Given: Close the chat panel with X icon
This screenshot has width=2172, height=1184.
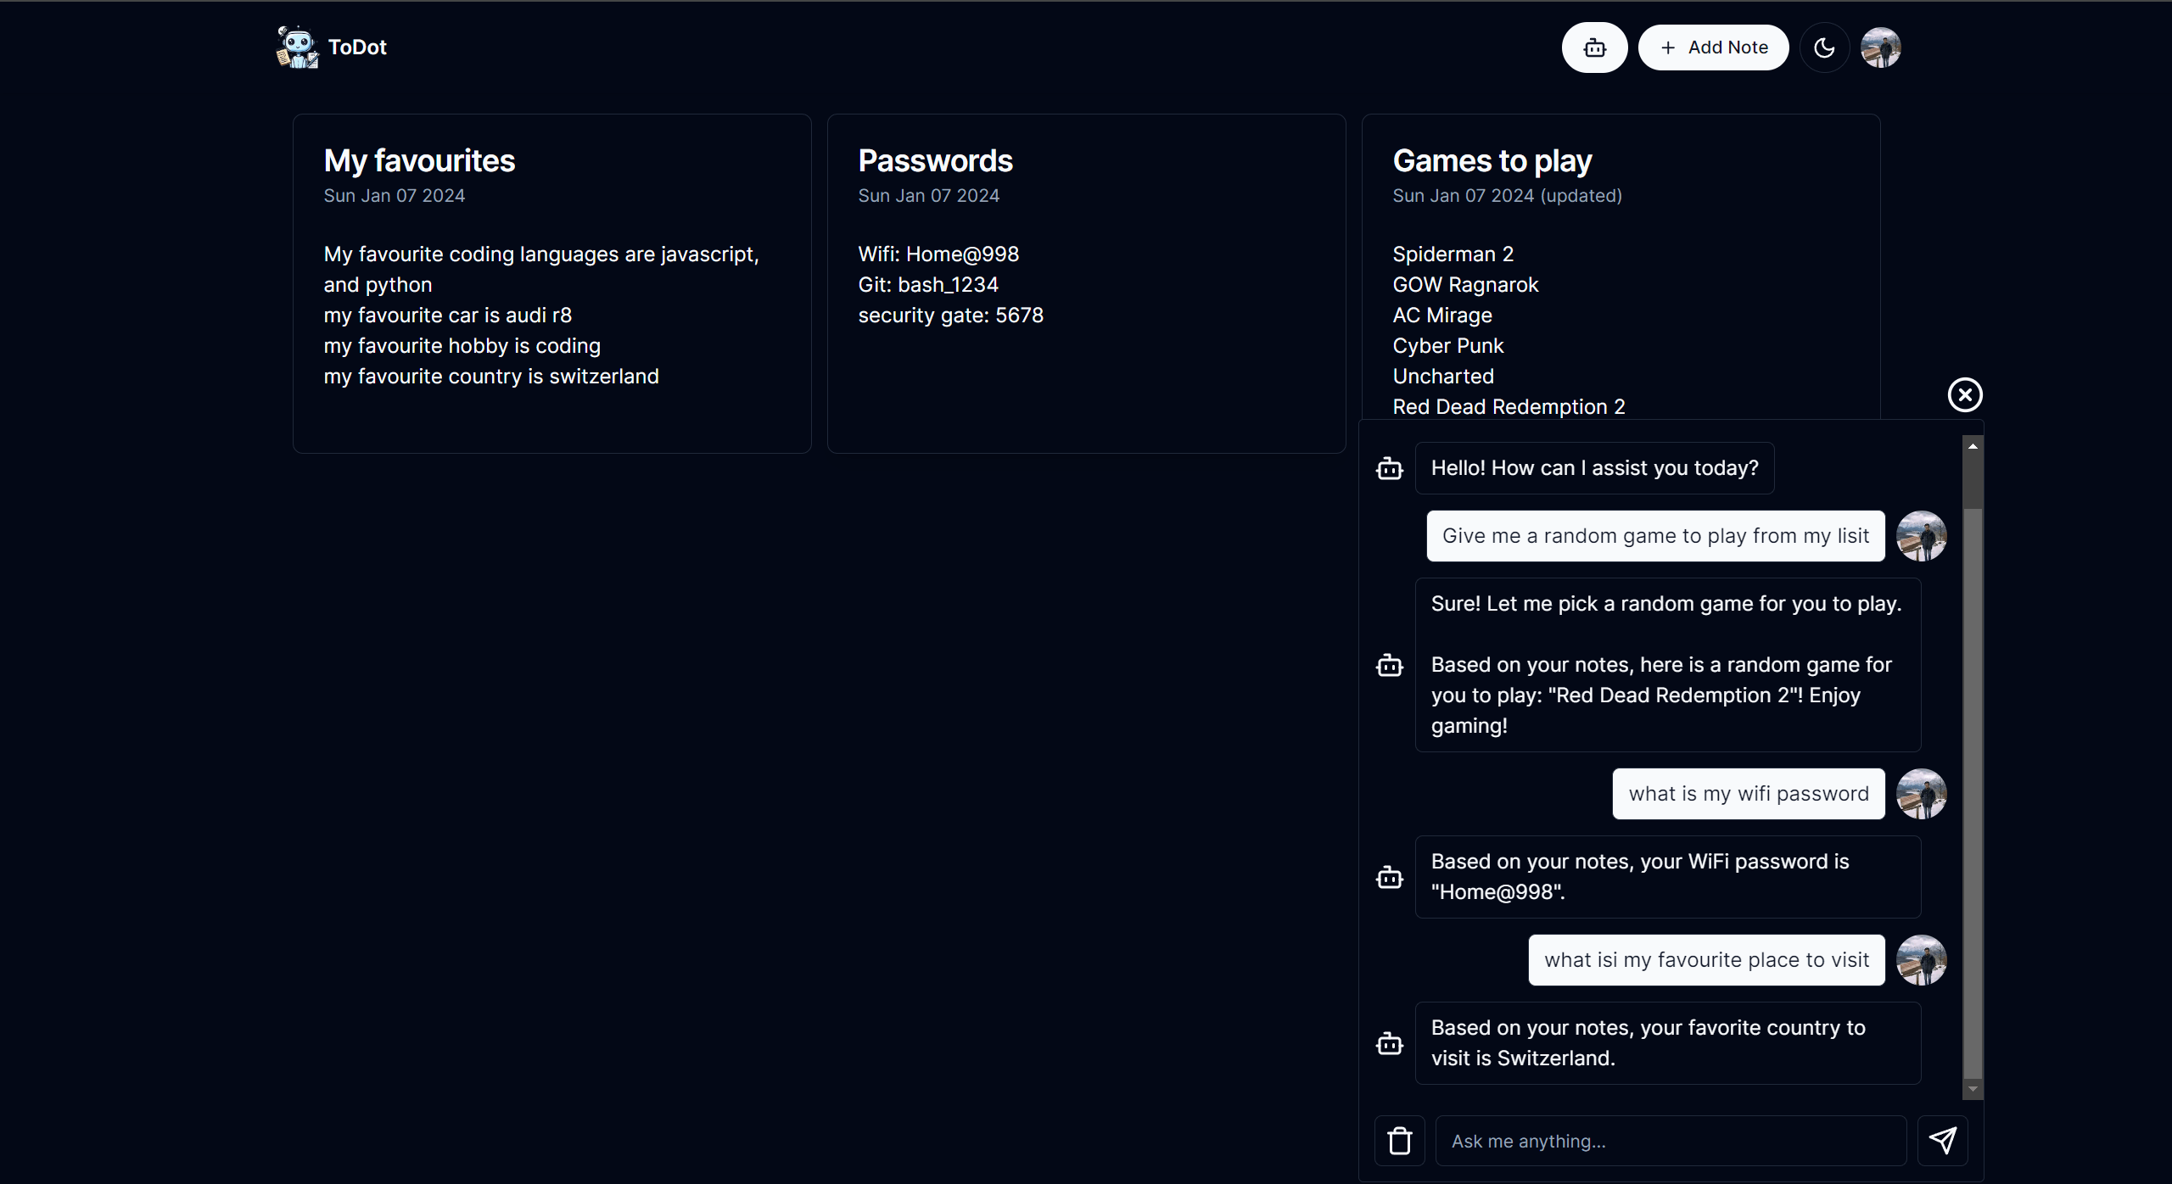Looking at the screenshot, I should click(1964, 394).
